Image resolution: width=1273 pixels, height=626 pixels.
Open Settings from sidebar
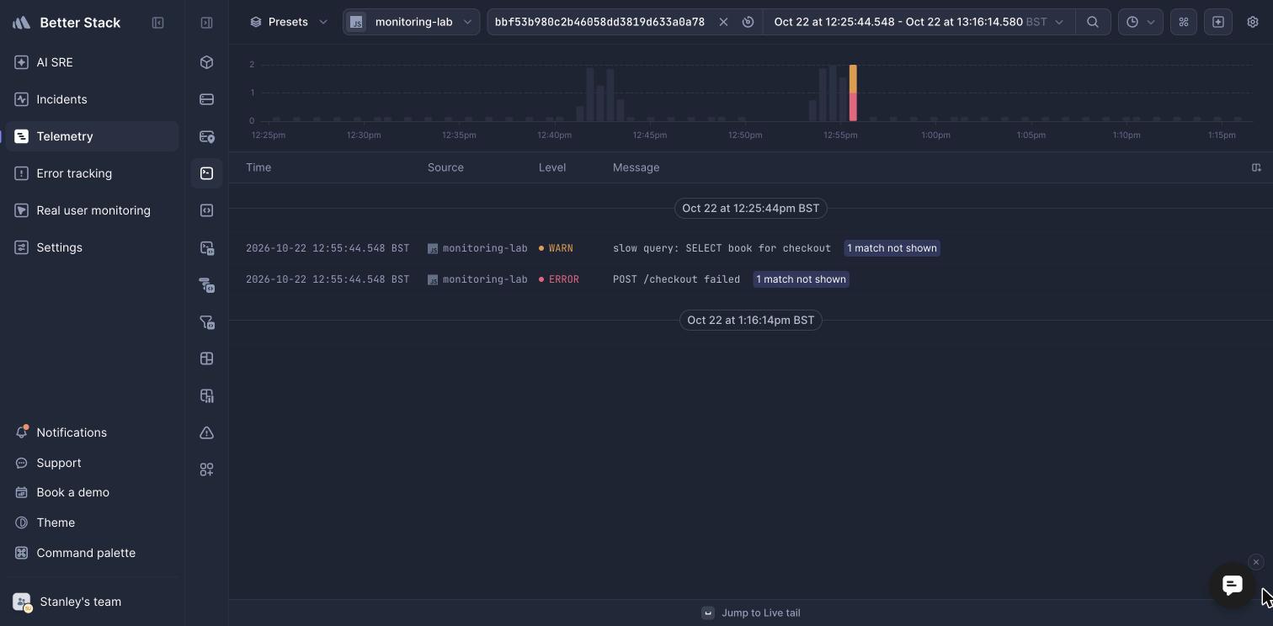click(x=92, y=247)
